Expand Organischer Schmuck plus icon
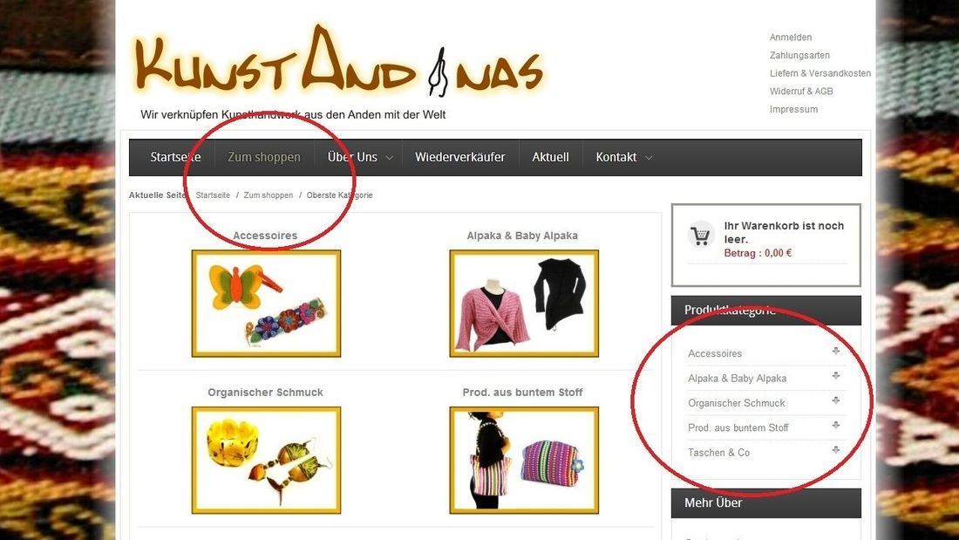This screenshot has width=959, height=540. click(x=835, y=400)
